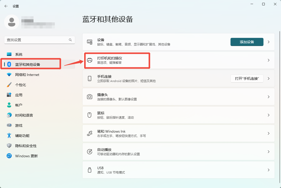The image size is (281, 188).
Task: Open 网络和 Internet in sidebar
Action: 27,75
